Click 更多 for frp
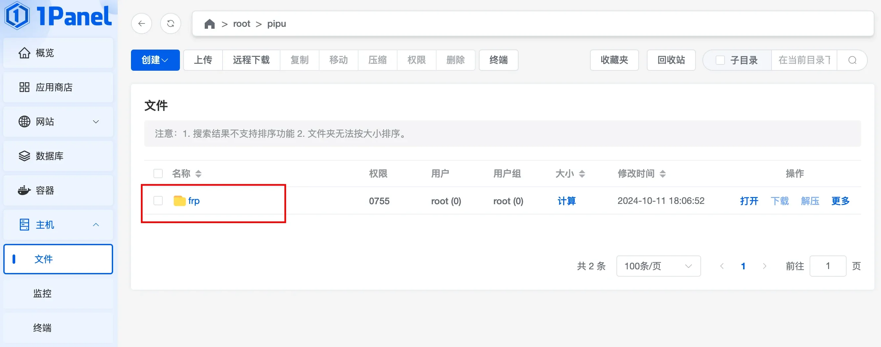This screenshot has width=881, height=347. click(x=840, y=201)
